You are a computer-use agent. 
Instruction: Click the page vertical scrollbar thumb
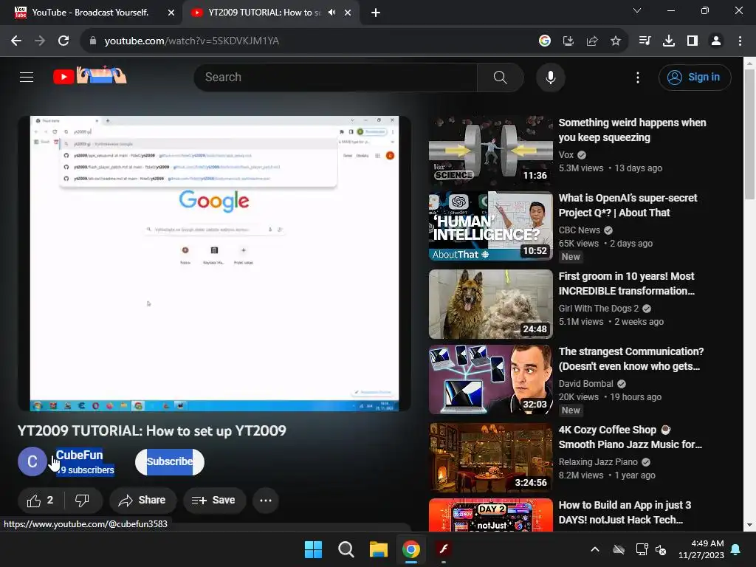[x=749, y=134]
